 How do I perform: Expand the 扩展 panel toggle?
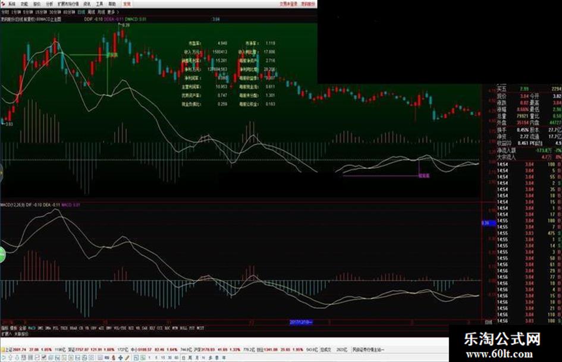click(x=6, y=333)
